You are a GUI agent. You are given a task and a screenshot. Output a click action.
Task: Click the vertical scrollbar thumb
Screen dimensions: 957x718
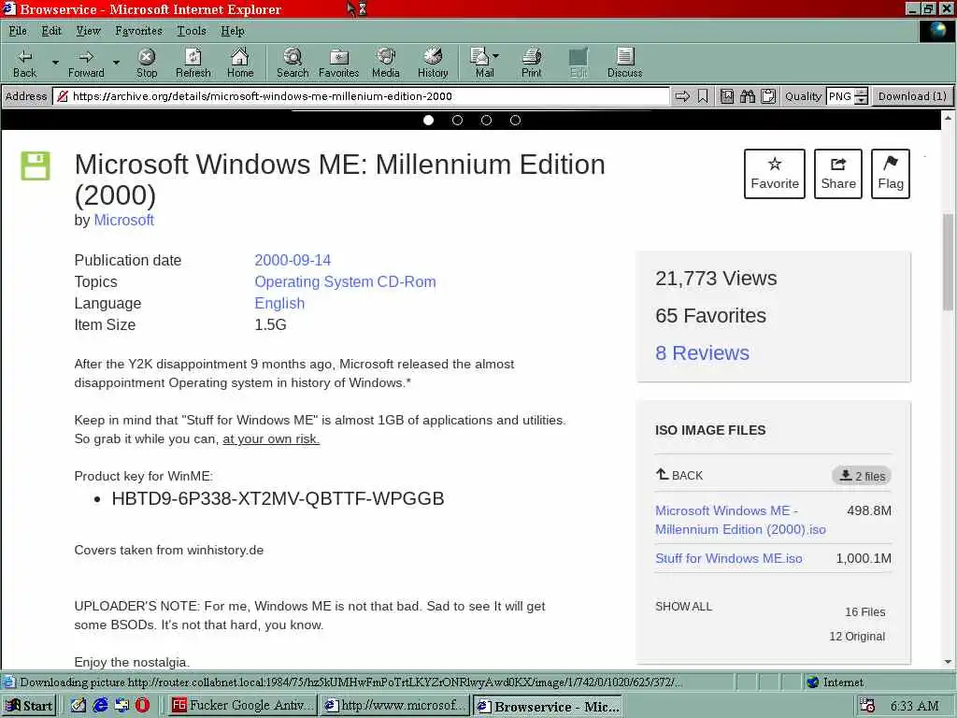[x=948, y=262]
